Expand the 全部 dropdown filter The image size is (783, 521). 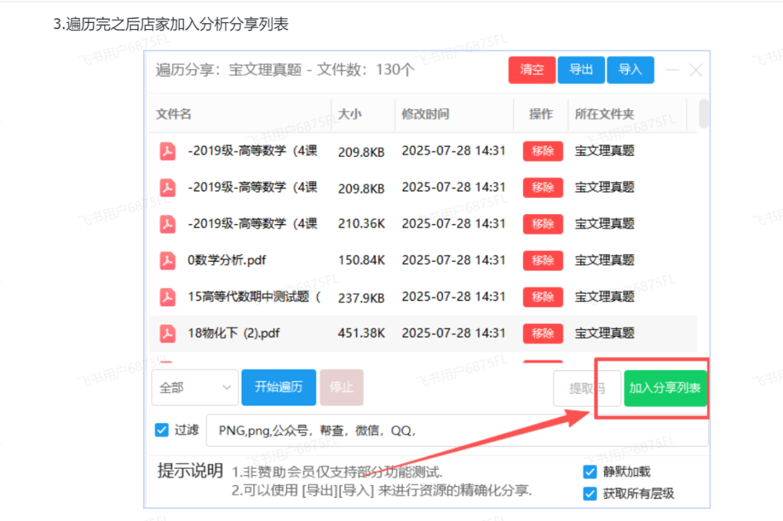pyautogui.click(x=194, y=388)
